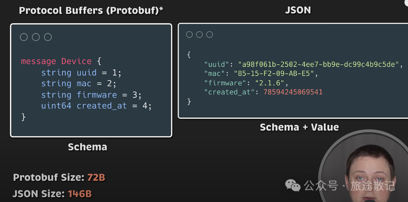
Task: Select the "uuid" key in the JSON panel
Action: [x=216, y=65]
